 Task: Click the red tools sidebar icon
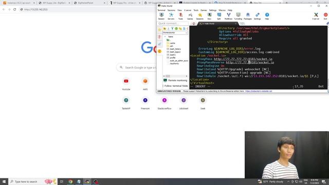point(159,37)
